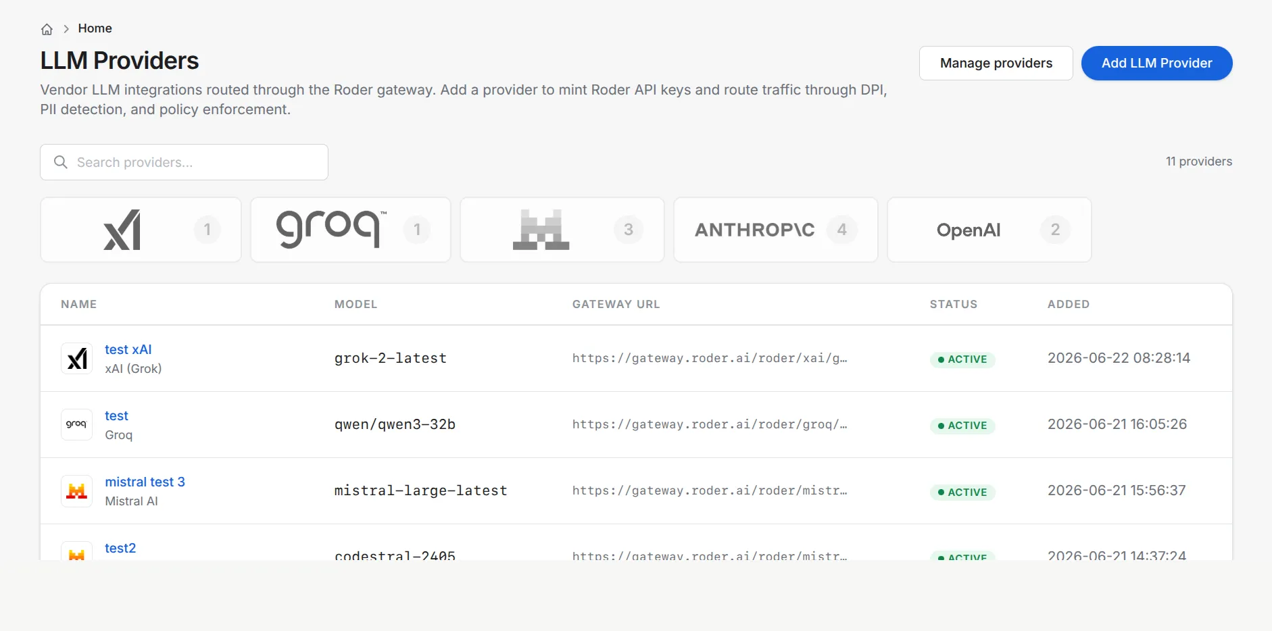This screenshot has width=1272, height=631.
Task: Click the STATUS column header
Action: [953, 304]
